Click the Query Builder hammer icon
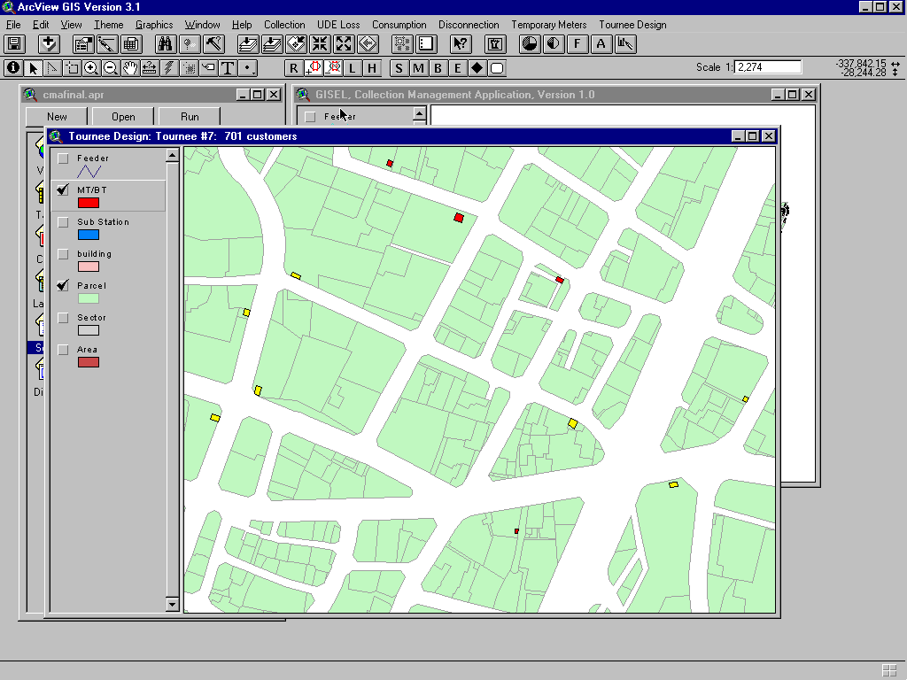This screenshot has height=680, width=907. coord(213,43)
